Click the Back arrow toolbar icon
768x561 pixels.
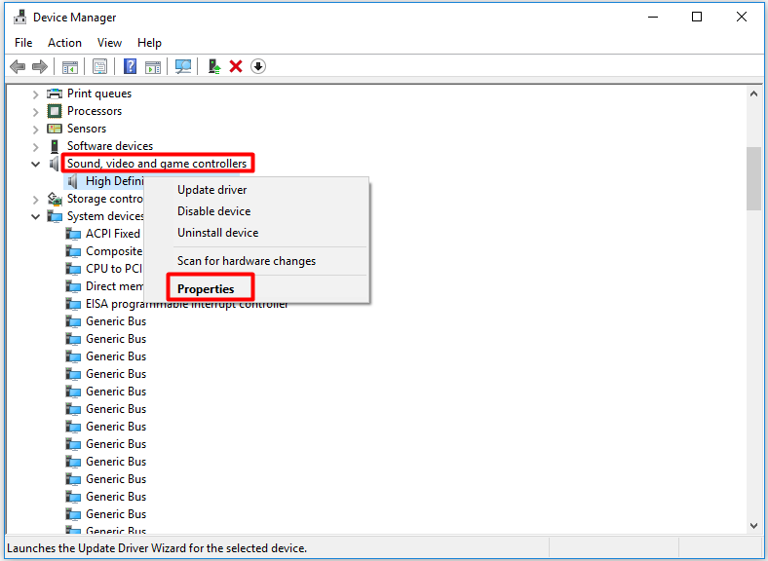(18, 66)
